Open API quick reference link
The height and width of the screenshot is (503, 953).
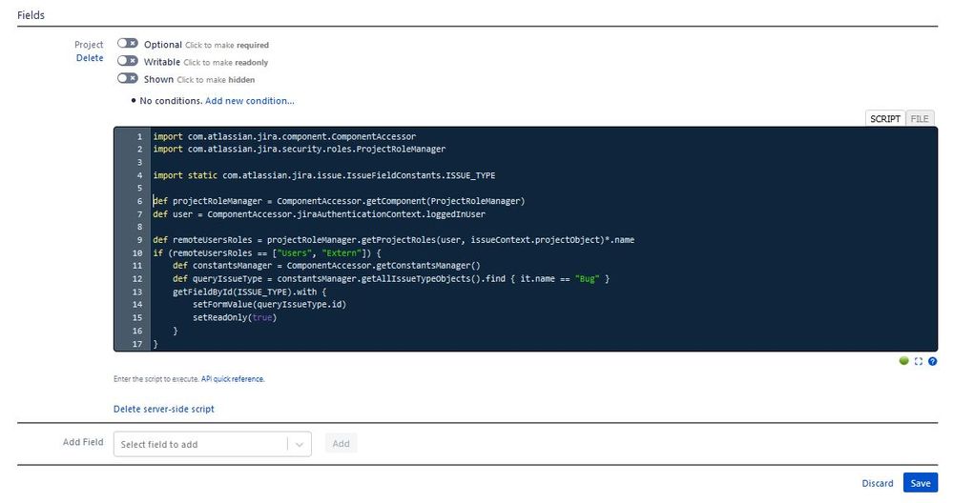[x=233, y=378]
